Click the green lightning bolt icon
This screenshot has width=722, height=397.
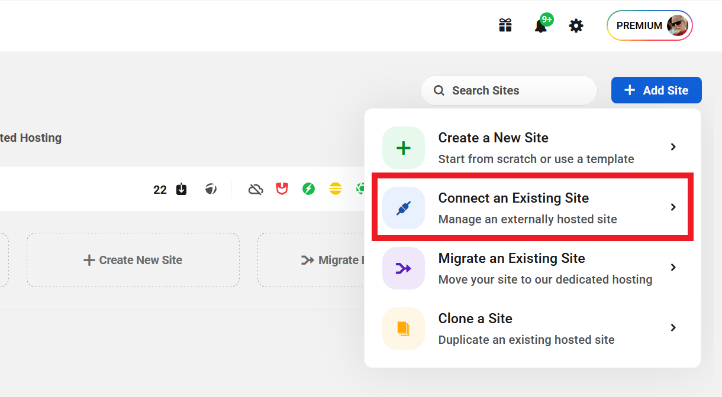click(308, 189)
